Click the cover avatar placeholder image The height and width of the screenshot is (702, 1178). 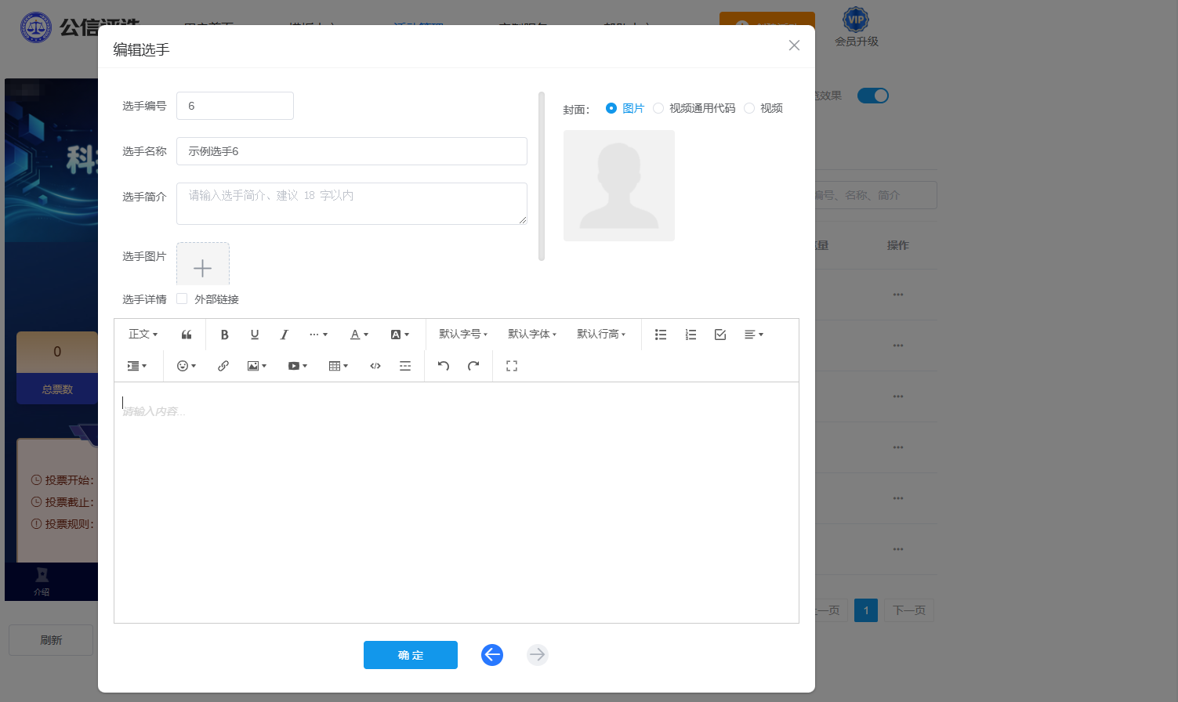pyautogui.click(x=619, y=186)
